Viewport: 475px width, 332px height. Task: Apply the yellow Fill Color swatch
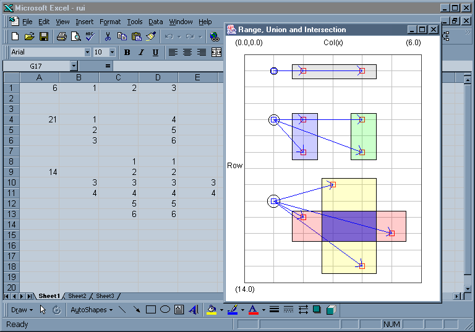212,310
